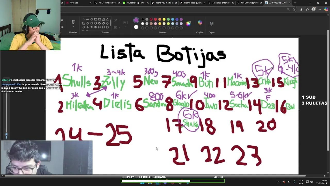
Task: Choose the line shape in Formas
Action: [x=84, y=19]
